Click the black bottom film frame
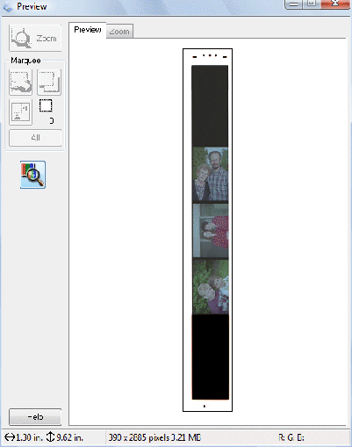352x447 pixels. (210, 357)
